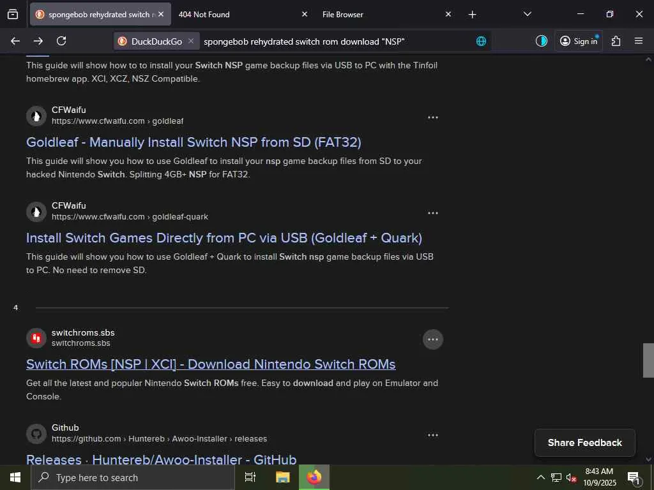Click the switchroms.sbs site name
The image size is (654, 490).
click(x=83, y=332)
